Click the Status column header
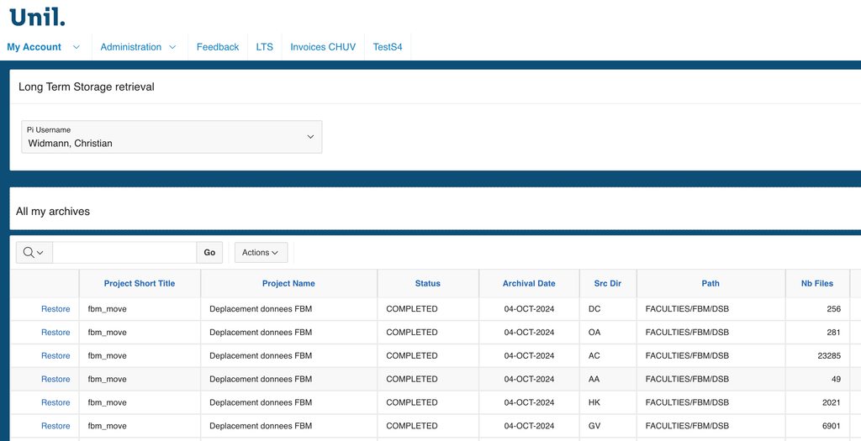Image resolution: width=861 pixels, height=441 pixels. coord(428,284)
